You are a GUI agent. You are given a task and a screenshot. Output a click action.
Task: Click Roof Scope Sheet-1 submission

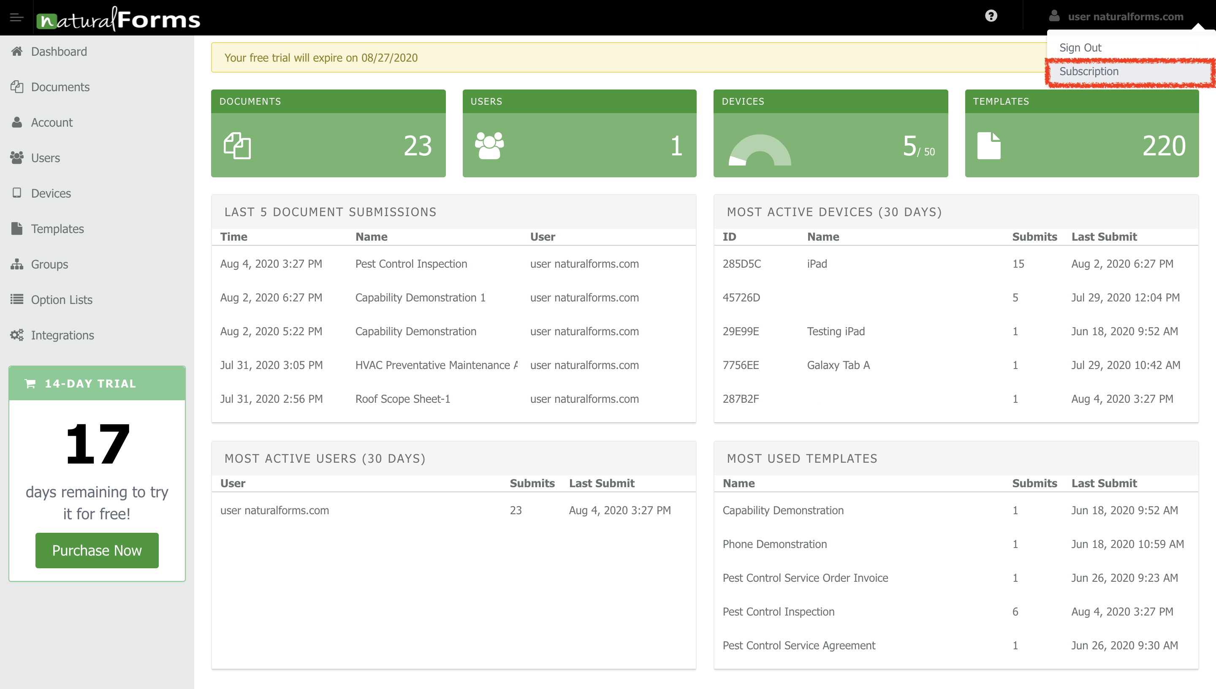pyautogui.click(x=403, y=399)
